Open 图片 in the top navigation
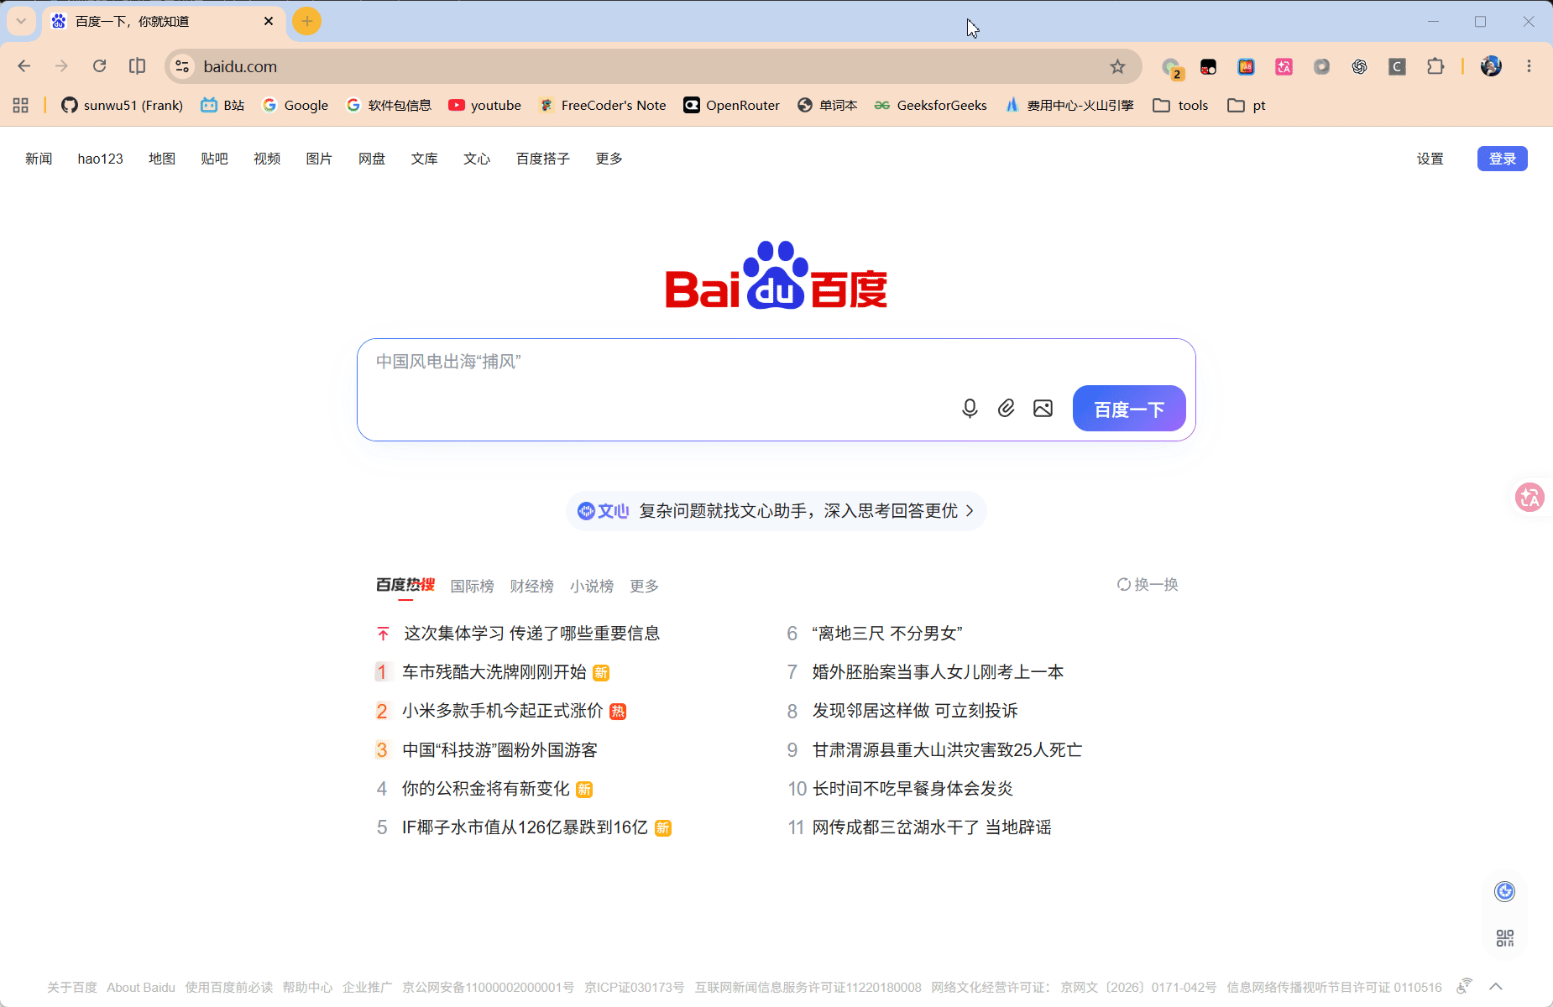The image size is (1553, 1007). pos(319,159)
